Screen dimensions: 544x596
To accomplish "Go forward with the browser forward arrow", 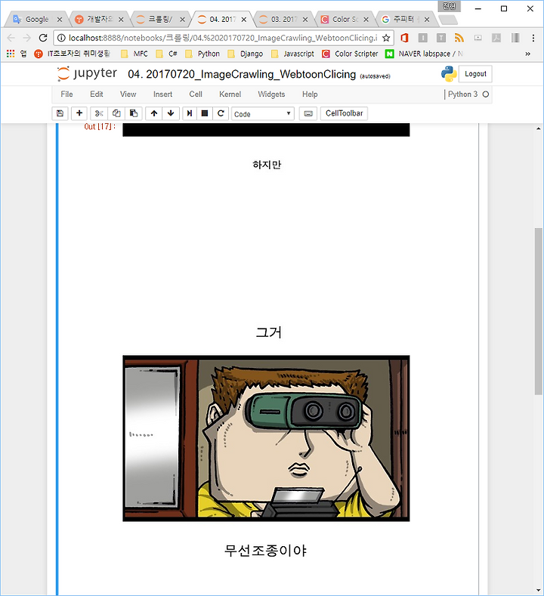I will (26, 38).
